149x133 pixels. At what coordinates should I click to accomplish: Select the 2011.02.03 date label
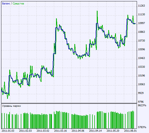[x=25, y=131]
